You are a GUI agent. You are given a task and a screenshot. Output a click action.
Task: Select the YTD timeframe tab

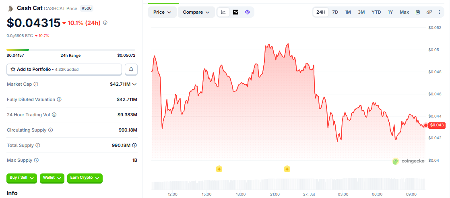pos(376,12)
